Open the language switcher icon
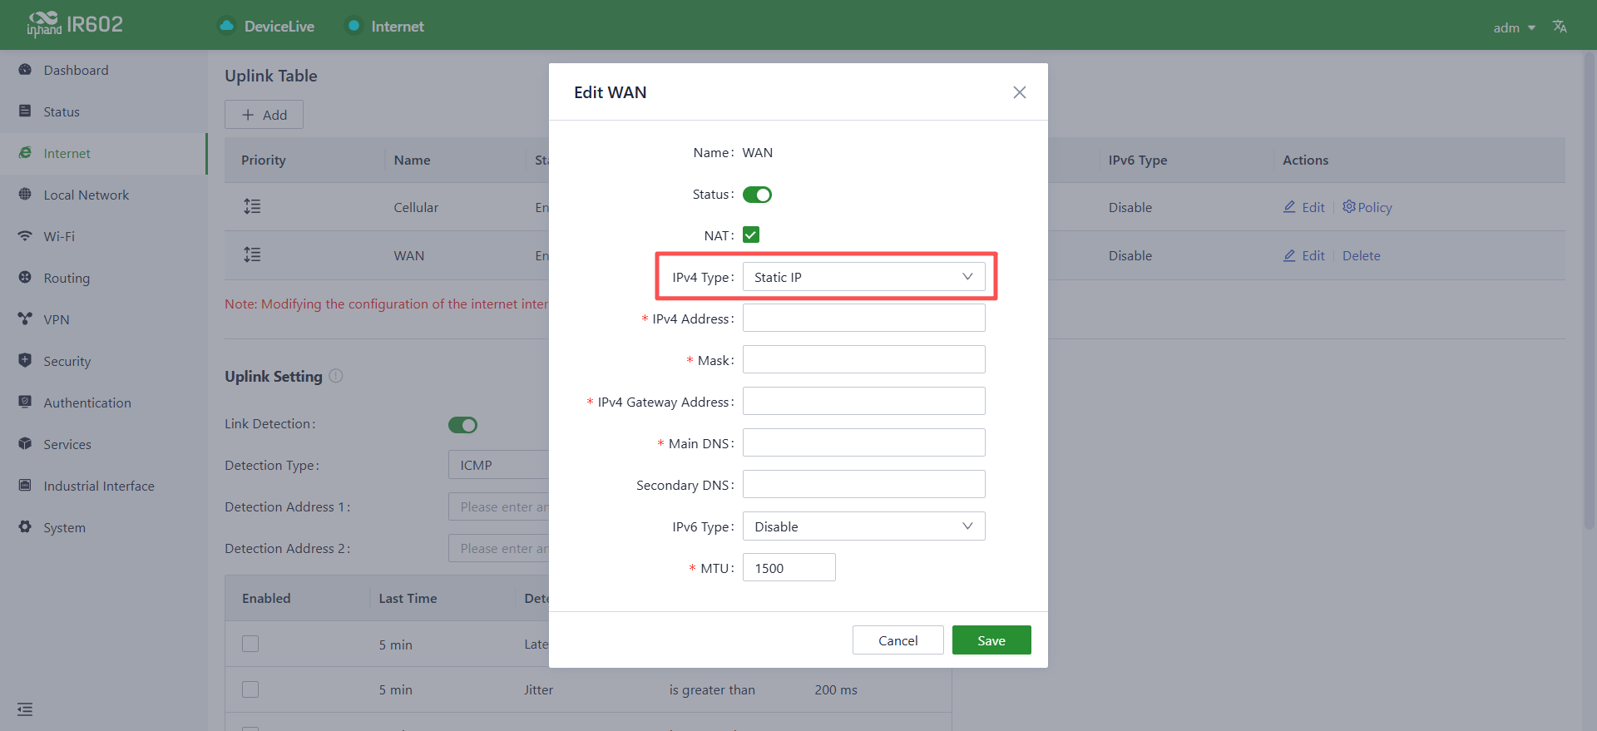Screen dimensions: 1597x731 pyautogui.click(x=1560, y=27)
